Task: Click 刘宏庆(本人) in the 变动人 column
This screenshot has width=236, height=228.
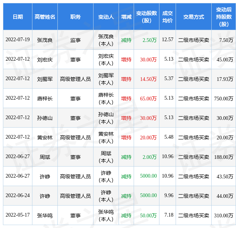Action: click(x=106, y=60)
